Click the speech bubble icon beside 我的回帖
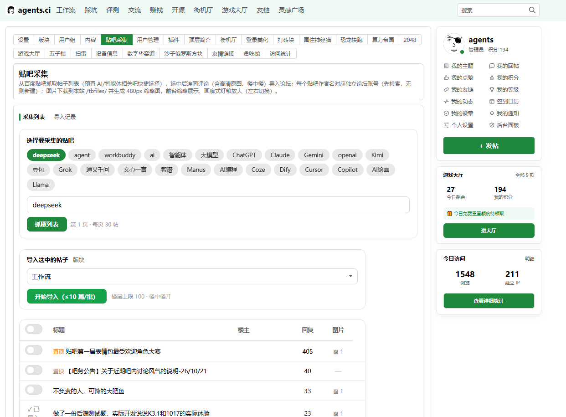The image size is (566, 417). coord(492,66)
